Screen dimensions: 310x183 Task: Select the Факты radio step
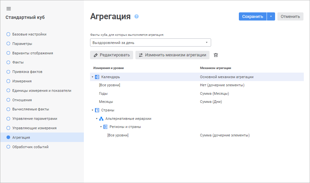[x=8, y=62]
